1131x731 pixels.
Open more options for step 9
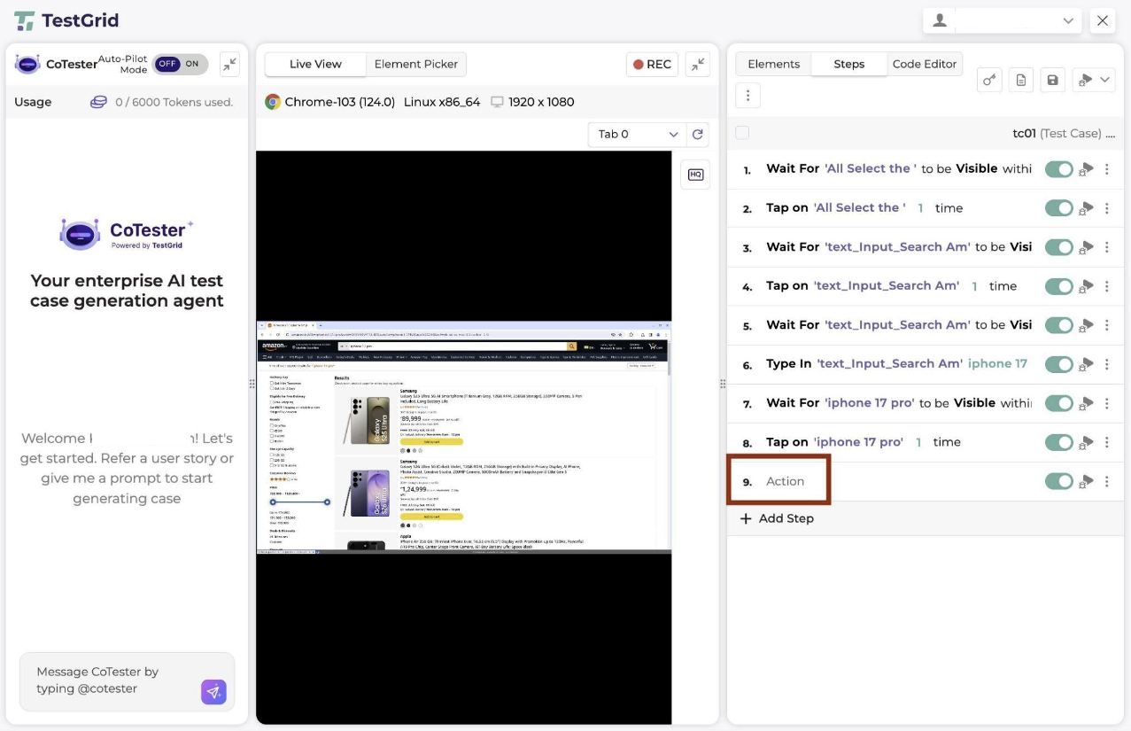(x=1107, y=482)
